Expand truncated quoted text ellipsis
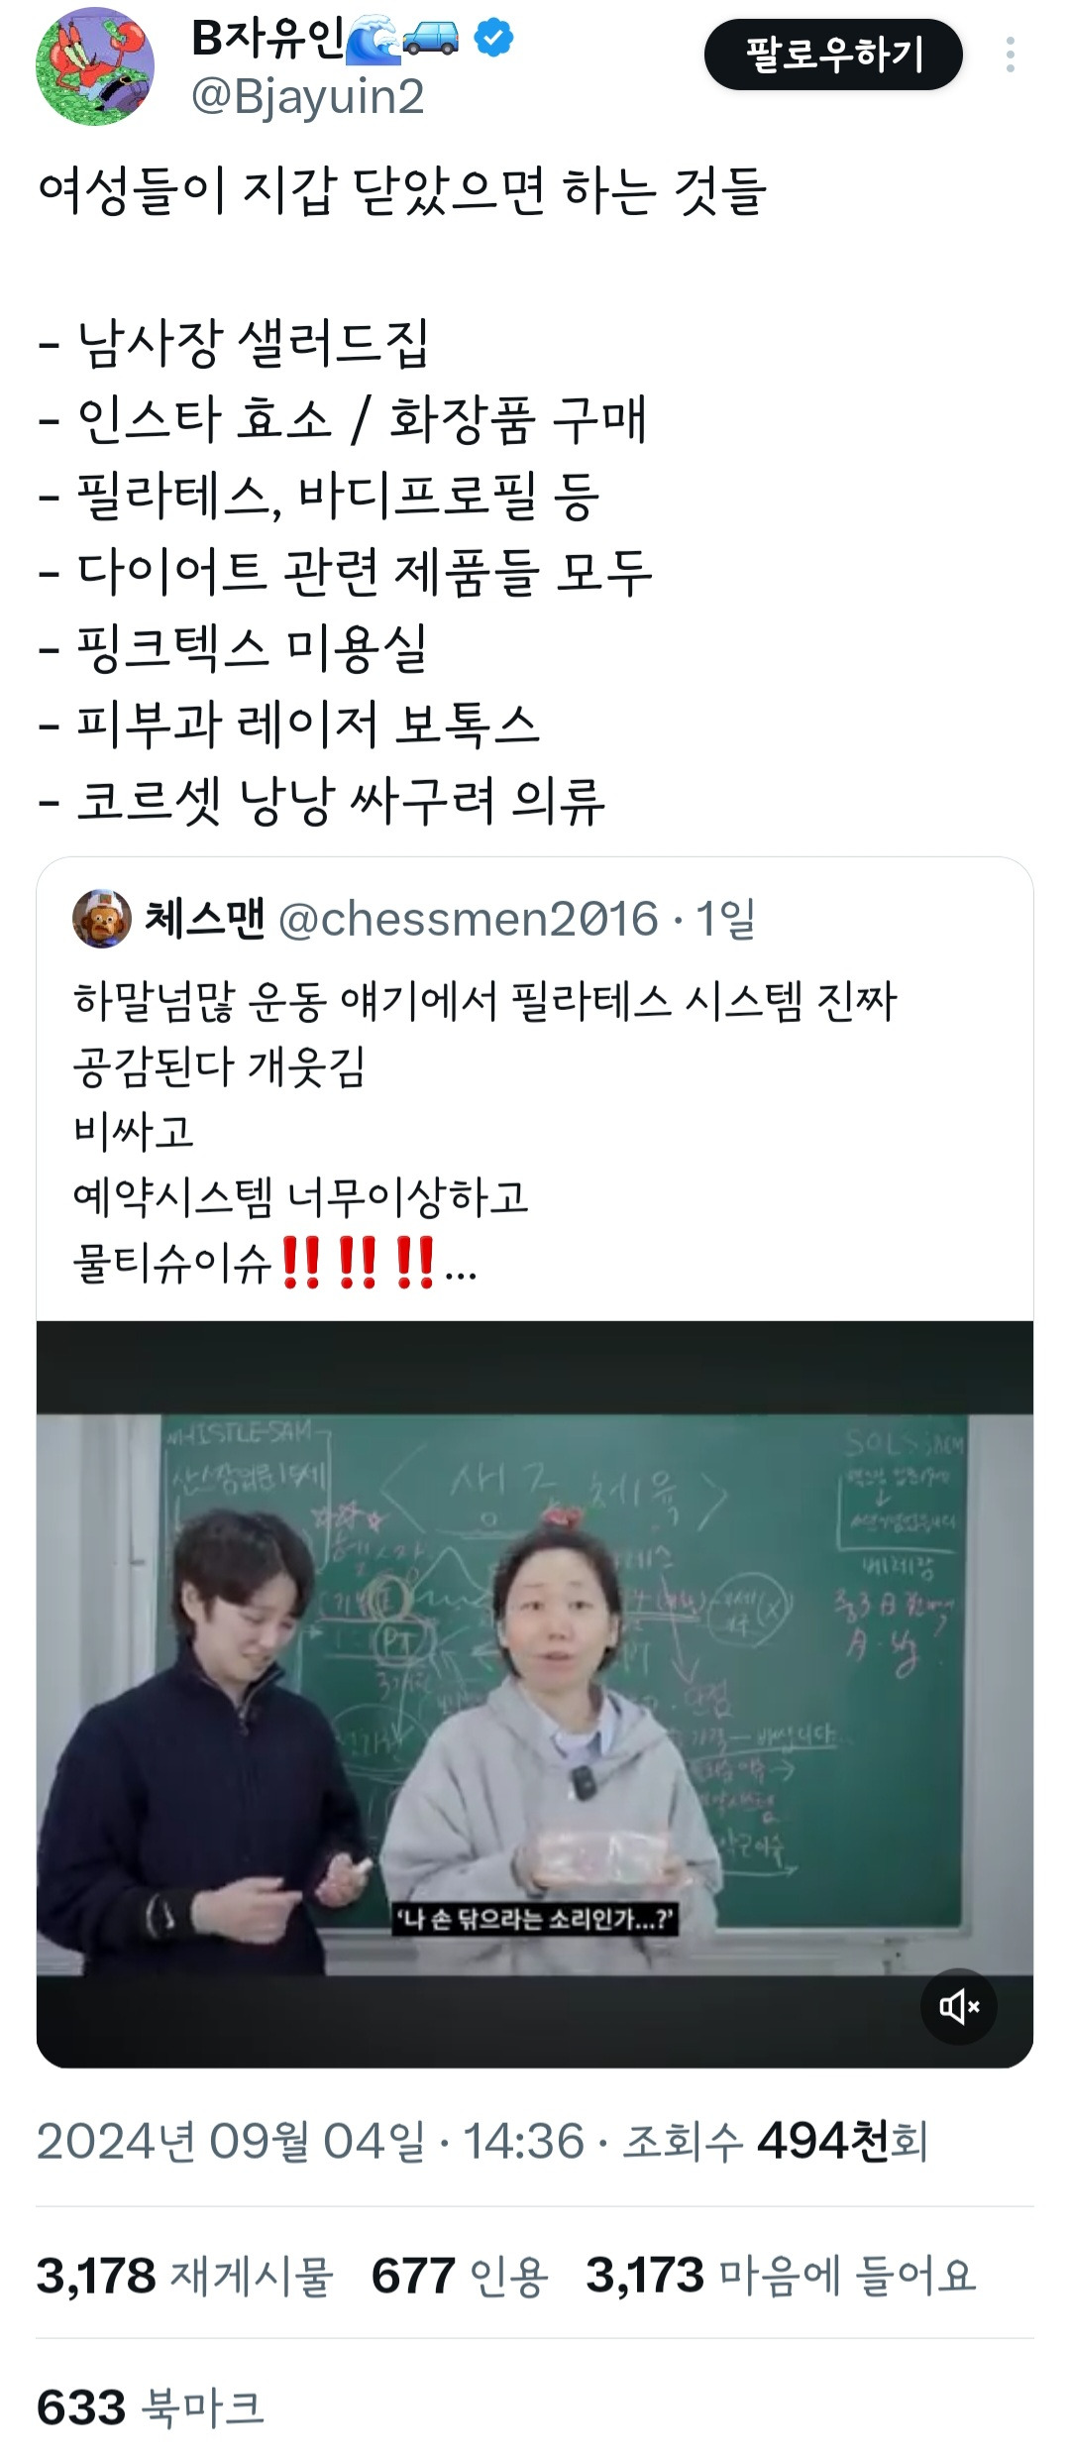1070x2463 pixels. pyautogui.click(x=462, y=1270)
